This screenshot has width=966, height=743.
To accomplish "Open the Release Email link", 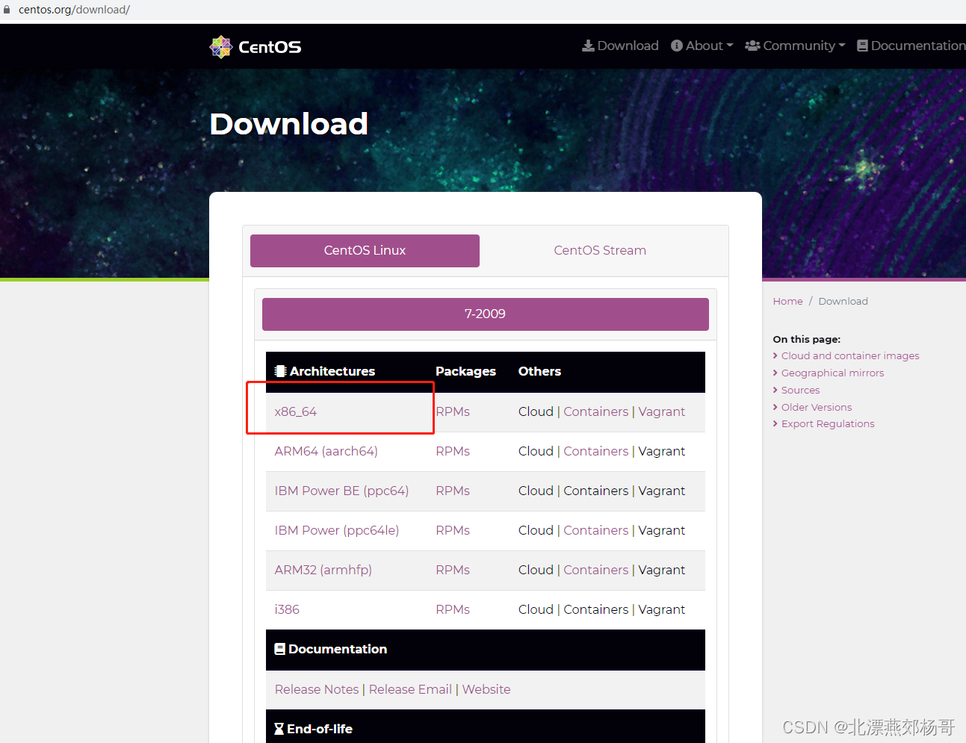I will pyautogui.click(x=410, y=689).
